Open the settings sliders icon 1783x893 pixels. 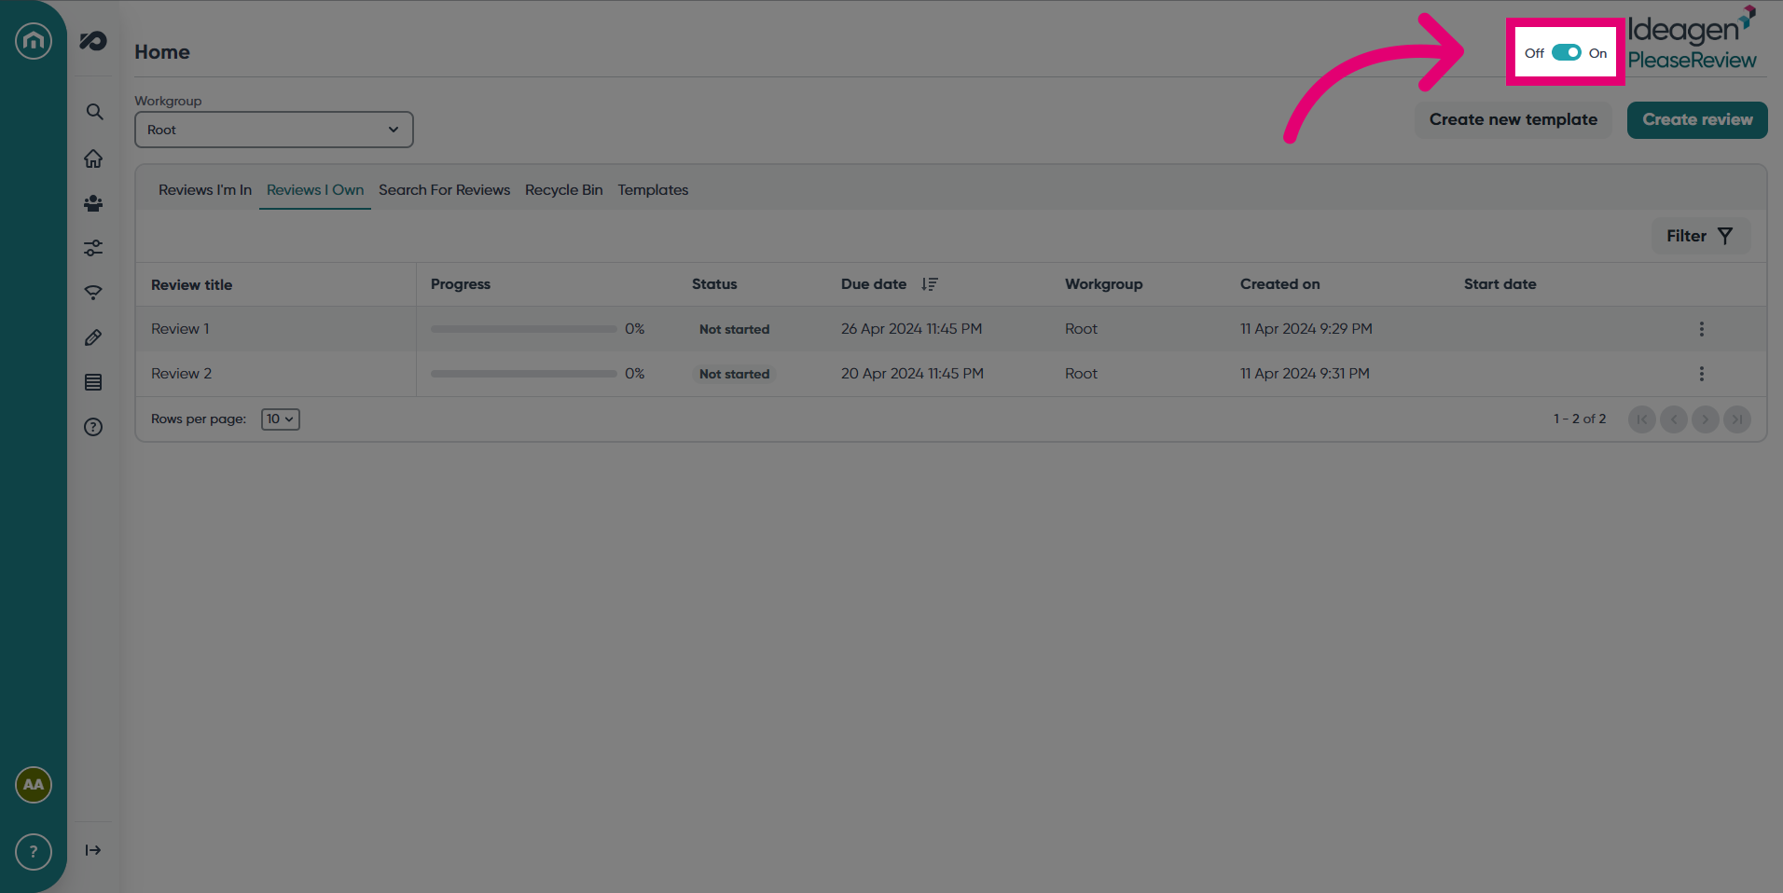93,248
